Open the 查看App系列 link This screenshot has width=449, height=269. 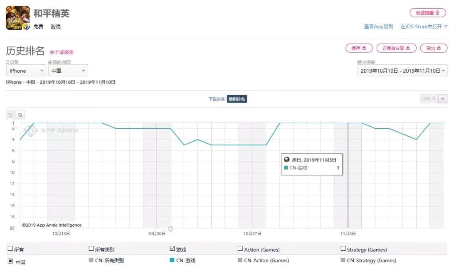(378, 27)
